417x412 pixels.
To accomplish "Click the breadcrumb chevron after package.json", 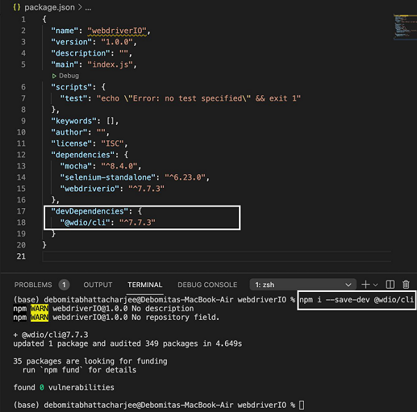I will pos(81,6).
